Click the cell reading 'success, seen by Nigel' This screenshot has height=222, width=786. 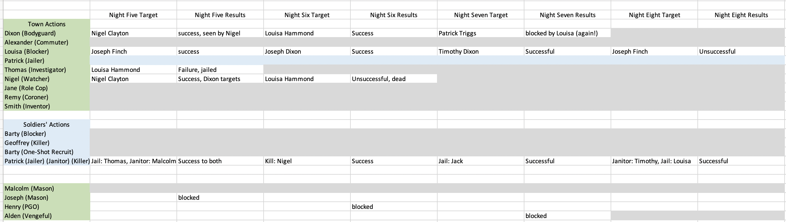coord(209,33)
